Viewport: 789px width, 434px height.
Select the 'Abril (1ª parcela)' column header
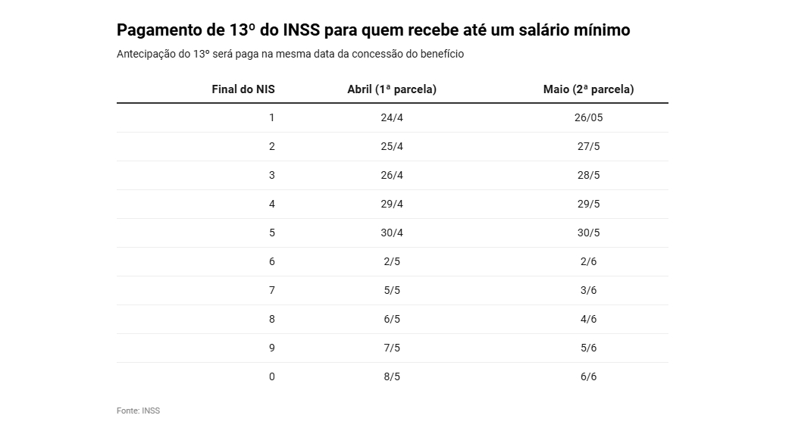tap(392, 89)
